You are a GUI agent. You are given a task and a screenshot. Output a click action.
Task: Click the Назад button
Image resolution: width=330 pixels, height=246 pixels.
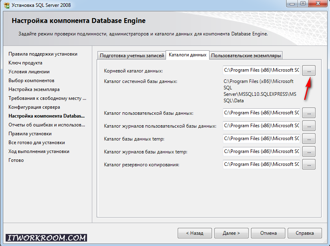click(195, 233)
